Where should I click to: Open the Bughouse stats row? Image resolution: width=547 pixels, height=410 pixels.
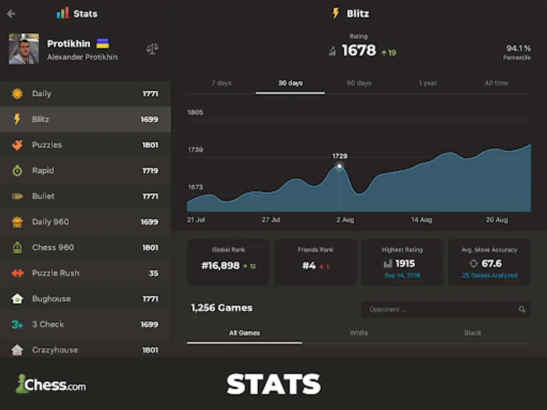click(86, 299)
